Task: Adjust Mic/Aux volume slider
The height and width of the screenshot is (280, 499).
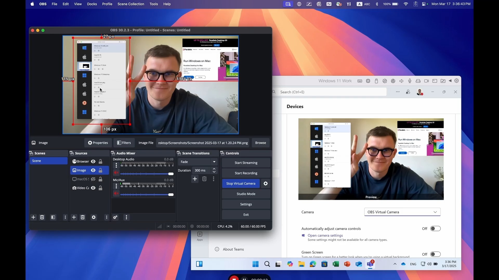Action: coord(147,194)
